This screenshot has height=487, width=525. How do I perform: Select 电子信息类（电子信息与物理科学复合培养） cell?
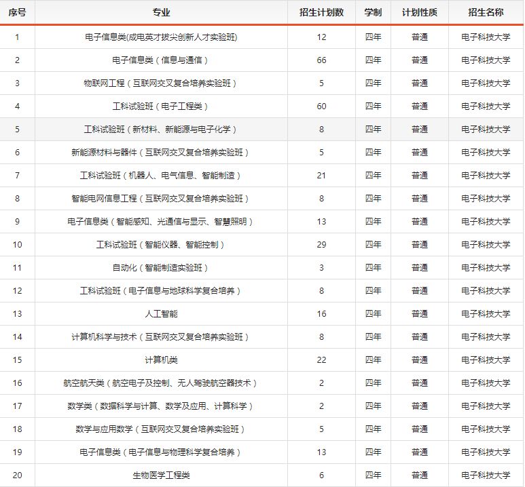click(x=161, y=452)
